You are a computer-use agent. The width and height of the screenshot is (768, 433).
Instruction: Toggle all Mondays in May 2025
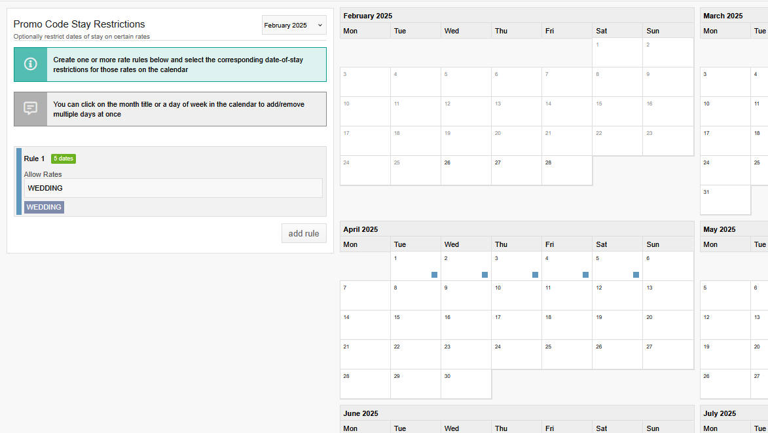725,244
